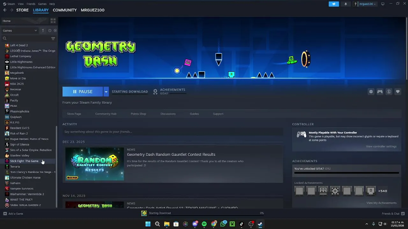This screenshot has width=408, height=229.
Task: Open Minecraft creeper icon in taskbar
Action: 232,224
